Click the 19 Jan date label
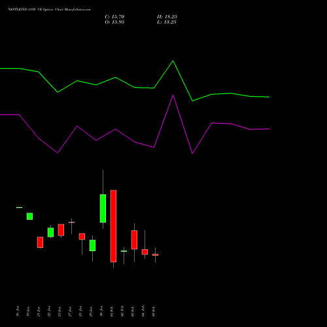Screen dimensions: 327x327 [28, 311]
